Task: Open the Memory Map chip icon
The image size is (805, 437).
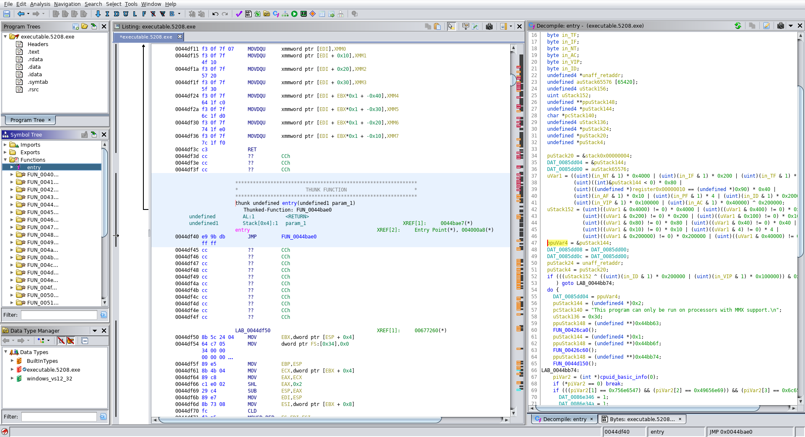Action: click(304, 14)
